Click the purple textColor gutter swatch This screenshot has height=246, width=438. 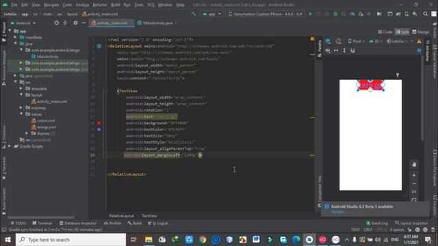[x=99, y=129]
